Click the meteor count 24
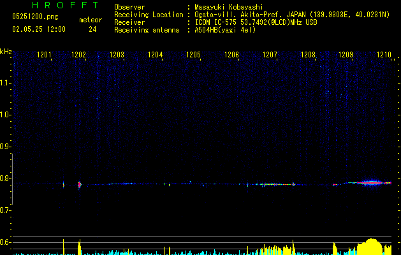 click(92, 29)
